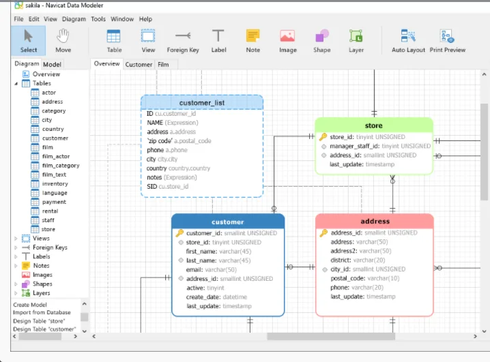This screenshot has height=362, width=490.
Task: Open the Edit menu
Action: tap(33, 19)
